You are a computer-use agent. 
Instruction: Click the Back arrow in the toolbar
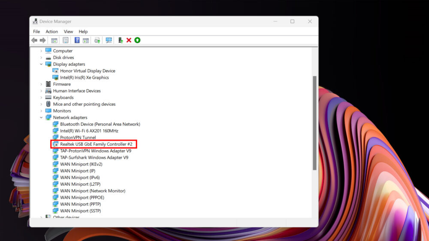pos(34,40)
